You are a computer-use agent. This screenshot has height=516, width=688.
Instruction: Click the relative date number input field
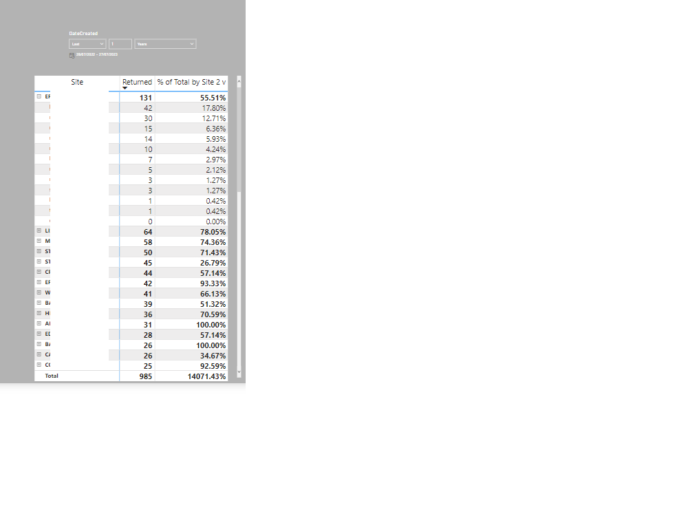point(120,44)
